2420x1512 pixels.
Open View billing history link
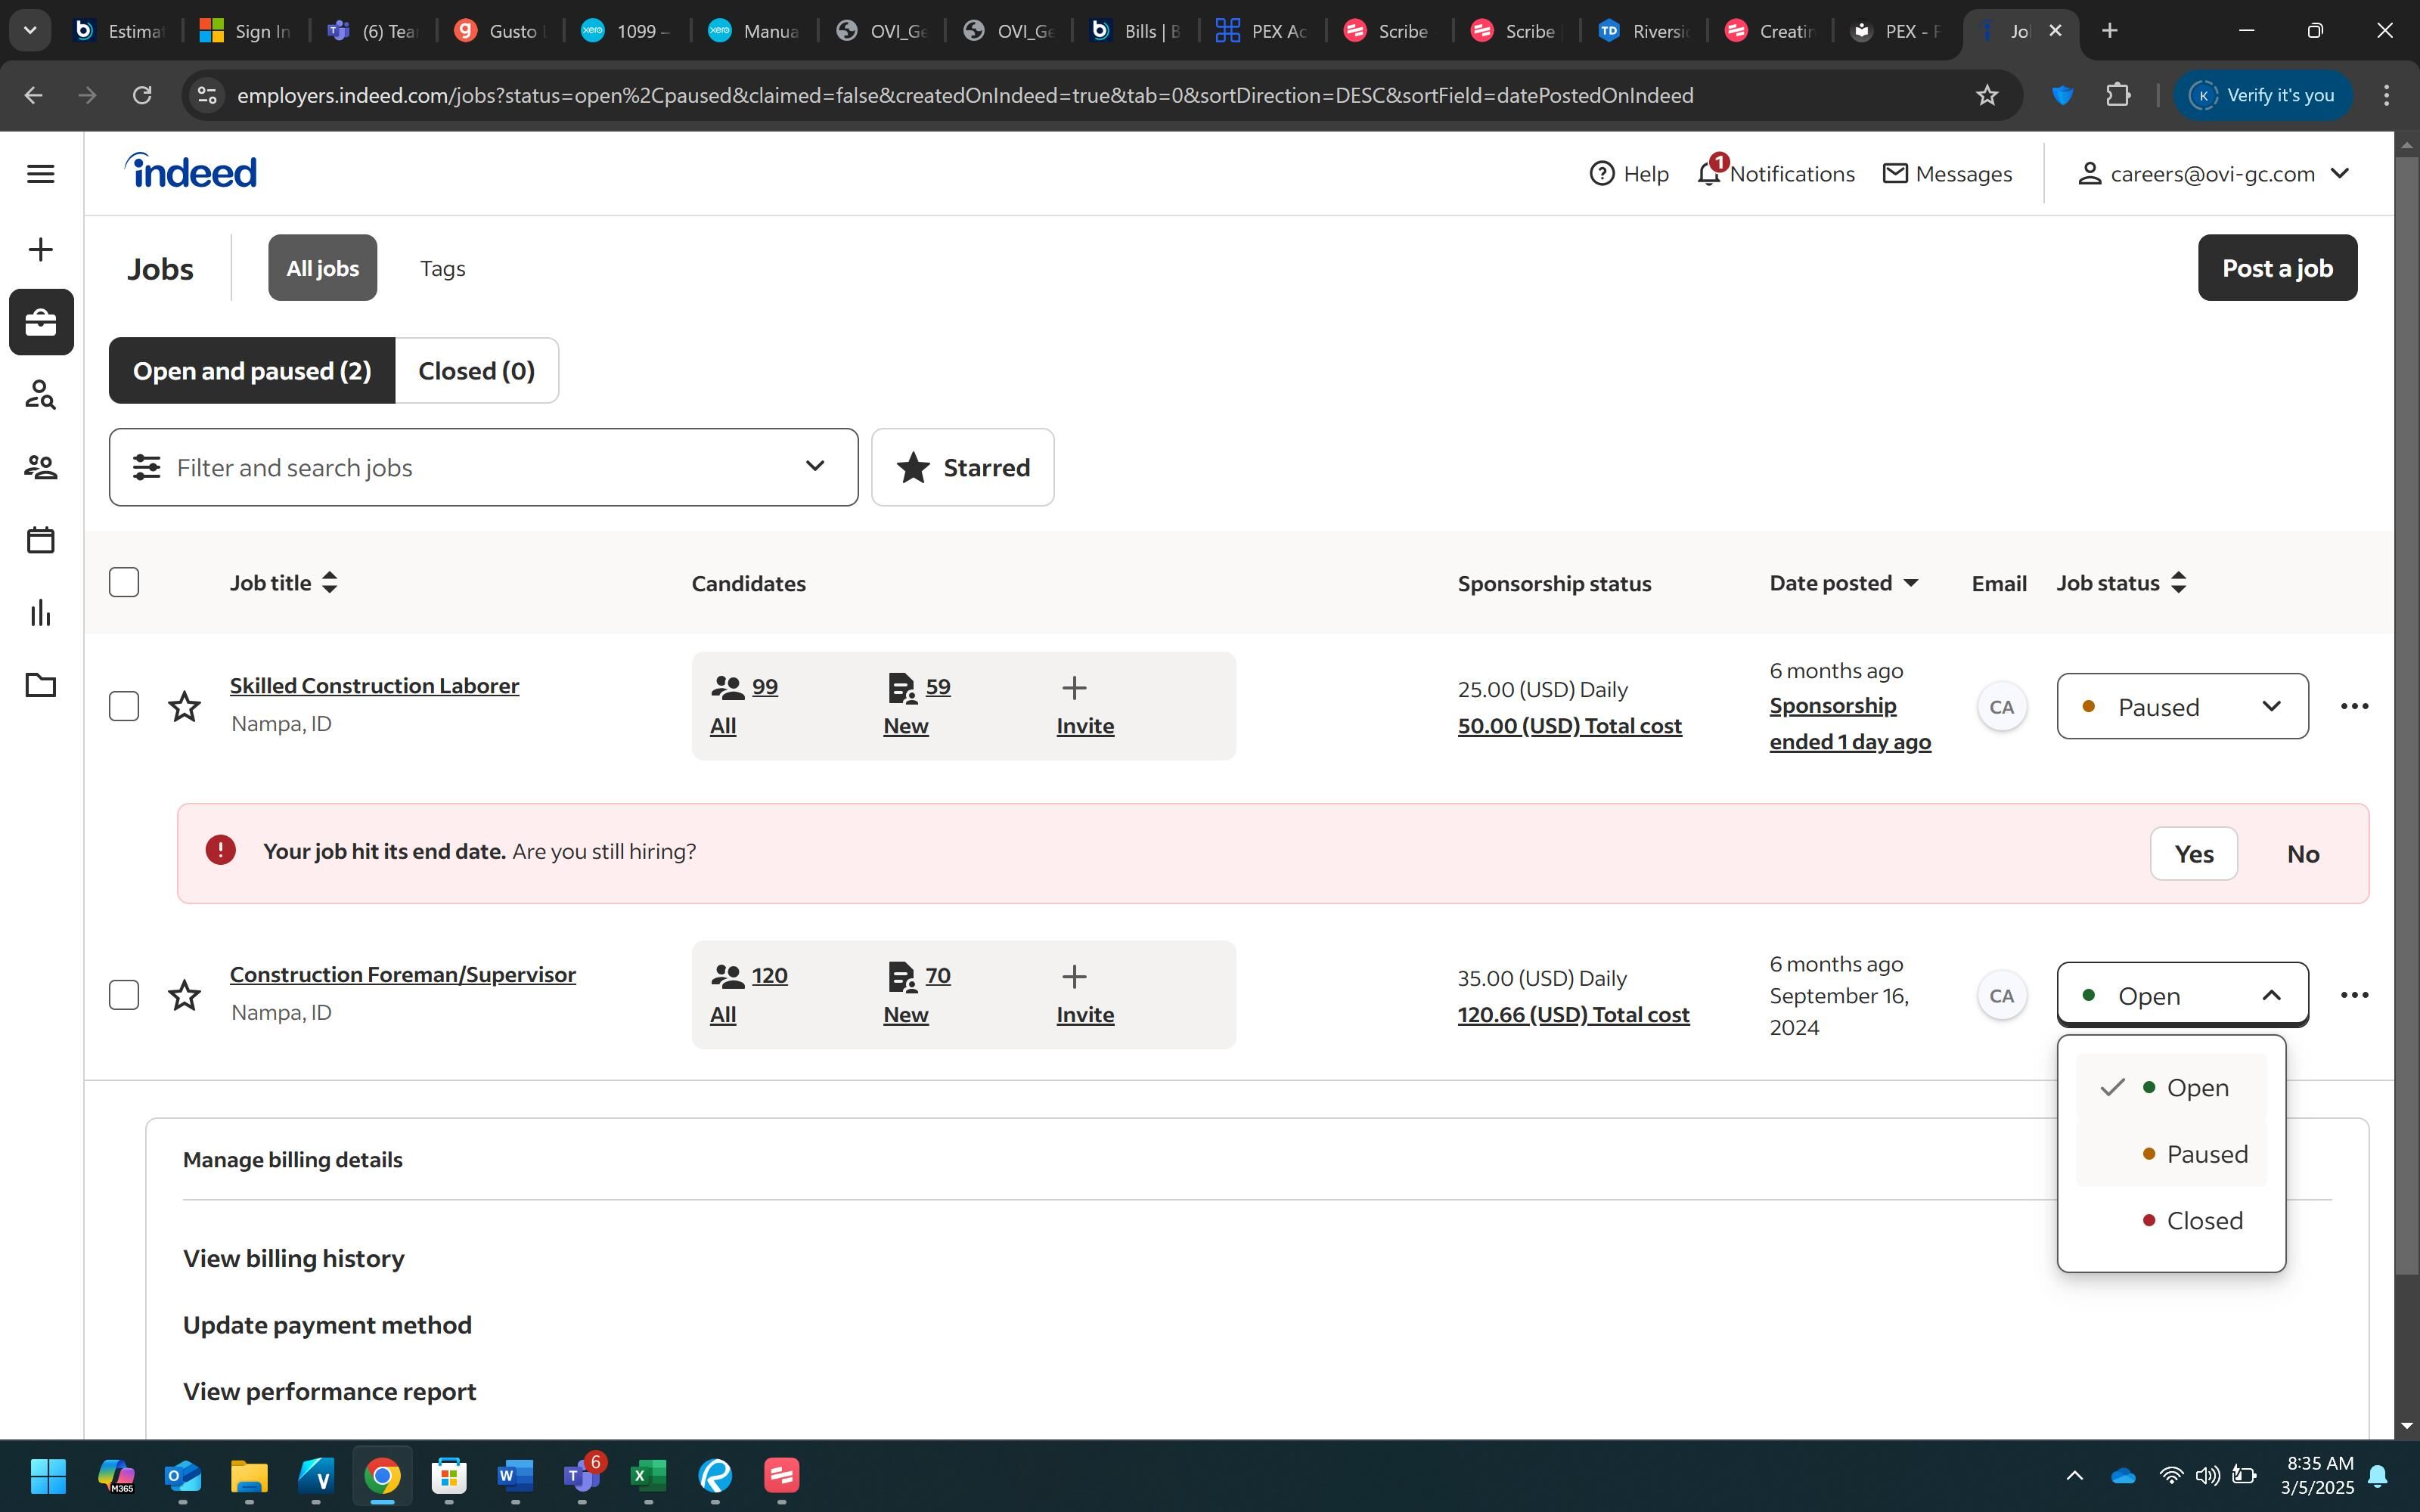tap(293, 1259)
